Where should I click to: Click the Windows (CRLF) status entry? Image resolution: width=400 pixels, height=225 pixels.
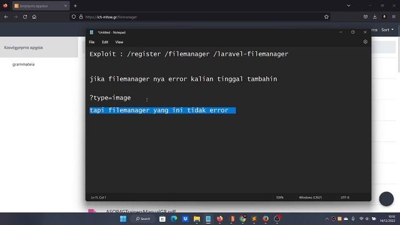tap(310, 197)
